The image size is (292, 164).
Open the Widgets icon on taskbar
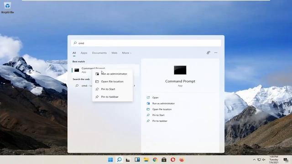(x=137, y=160)
